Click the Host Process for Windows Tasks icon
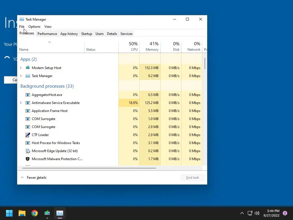Image resolution: width=293 pixels, height=220 pixels. click(x=28, y=143)
